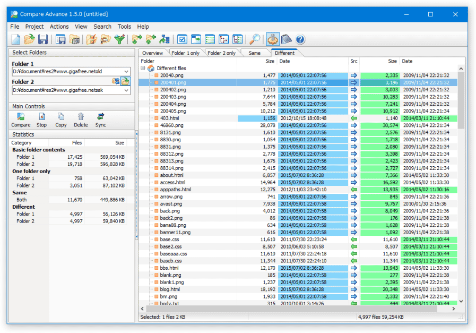Select the avast.png file row
The image size is (476, 333).
[298, 204]
